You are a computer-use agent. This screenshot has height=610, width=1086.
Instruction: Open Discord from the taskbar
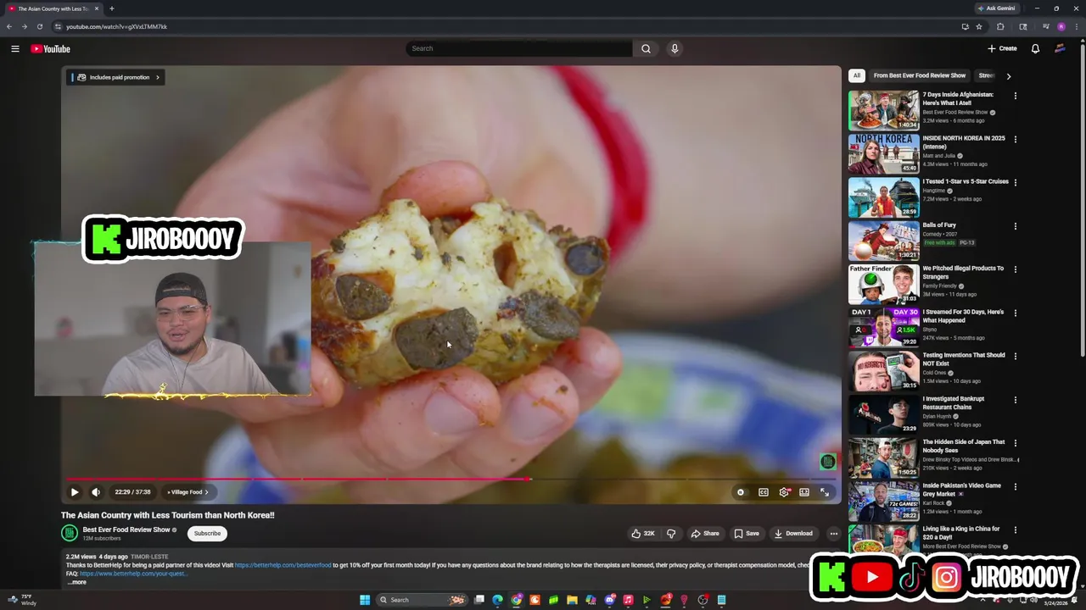(609, 600)
